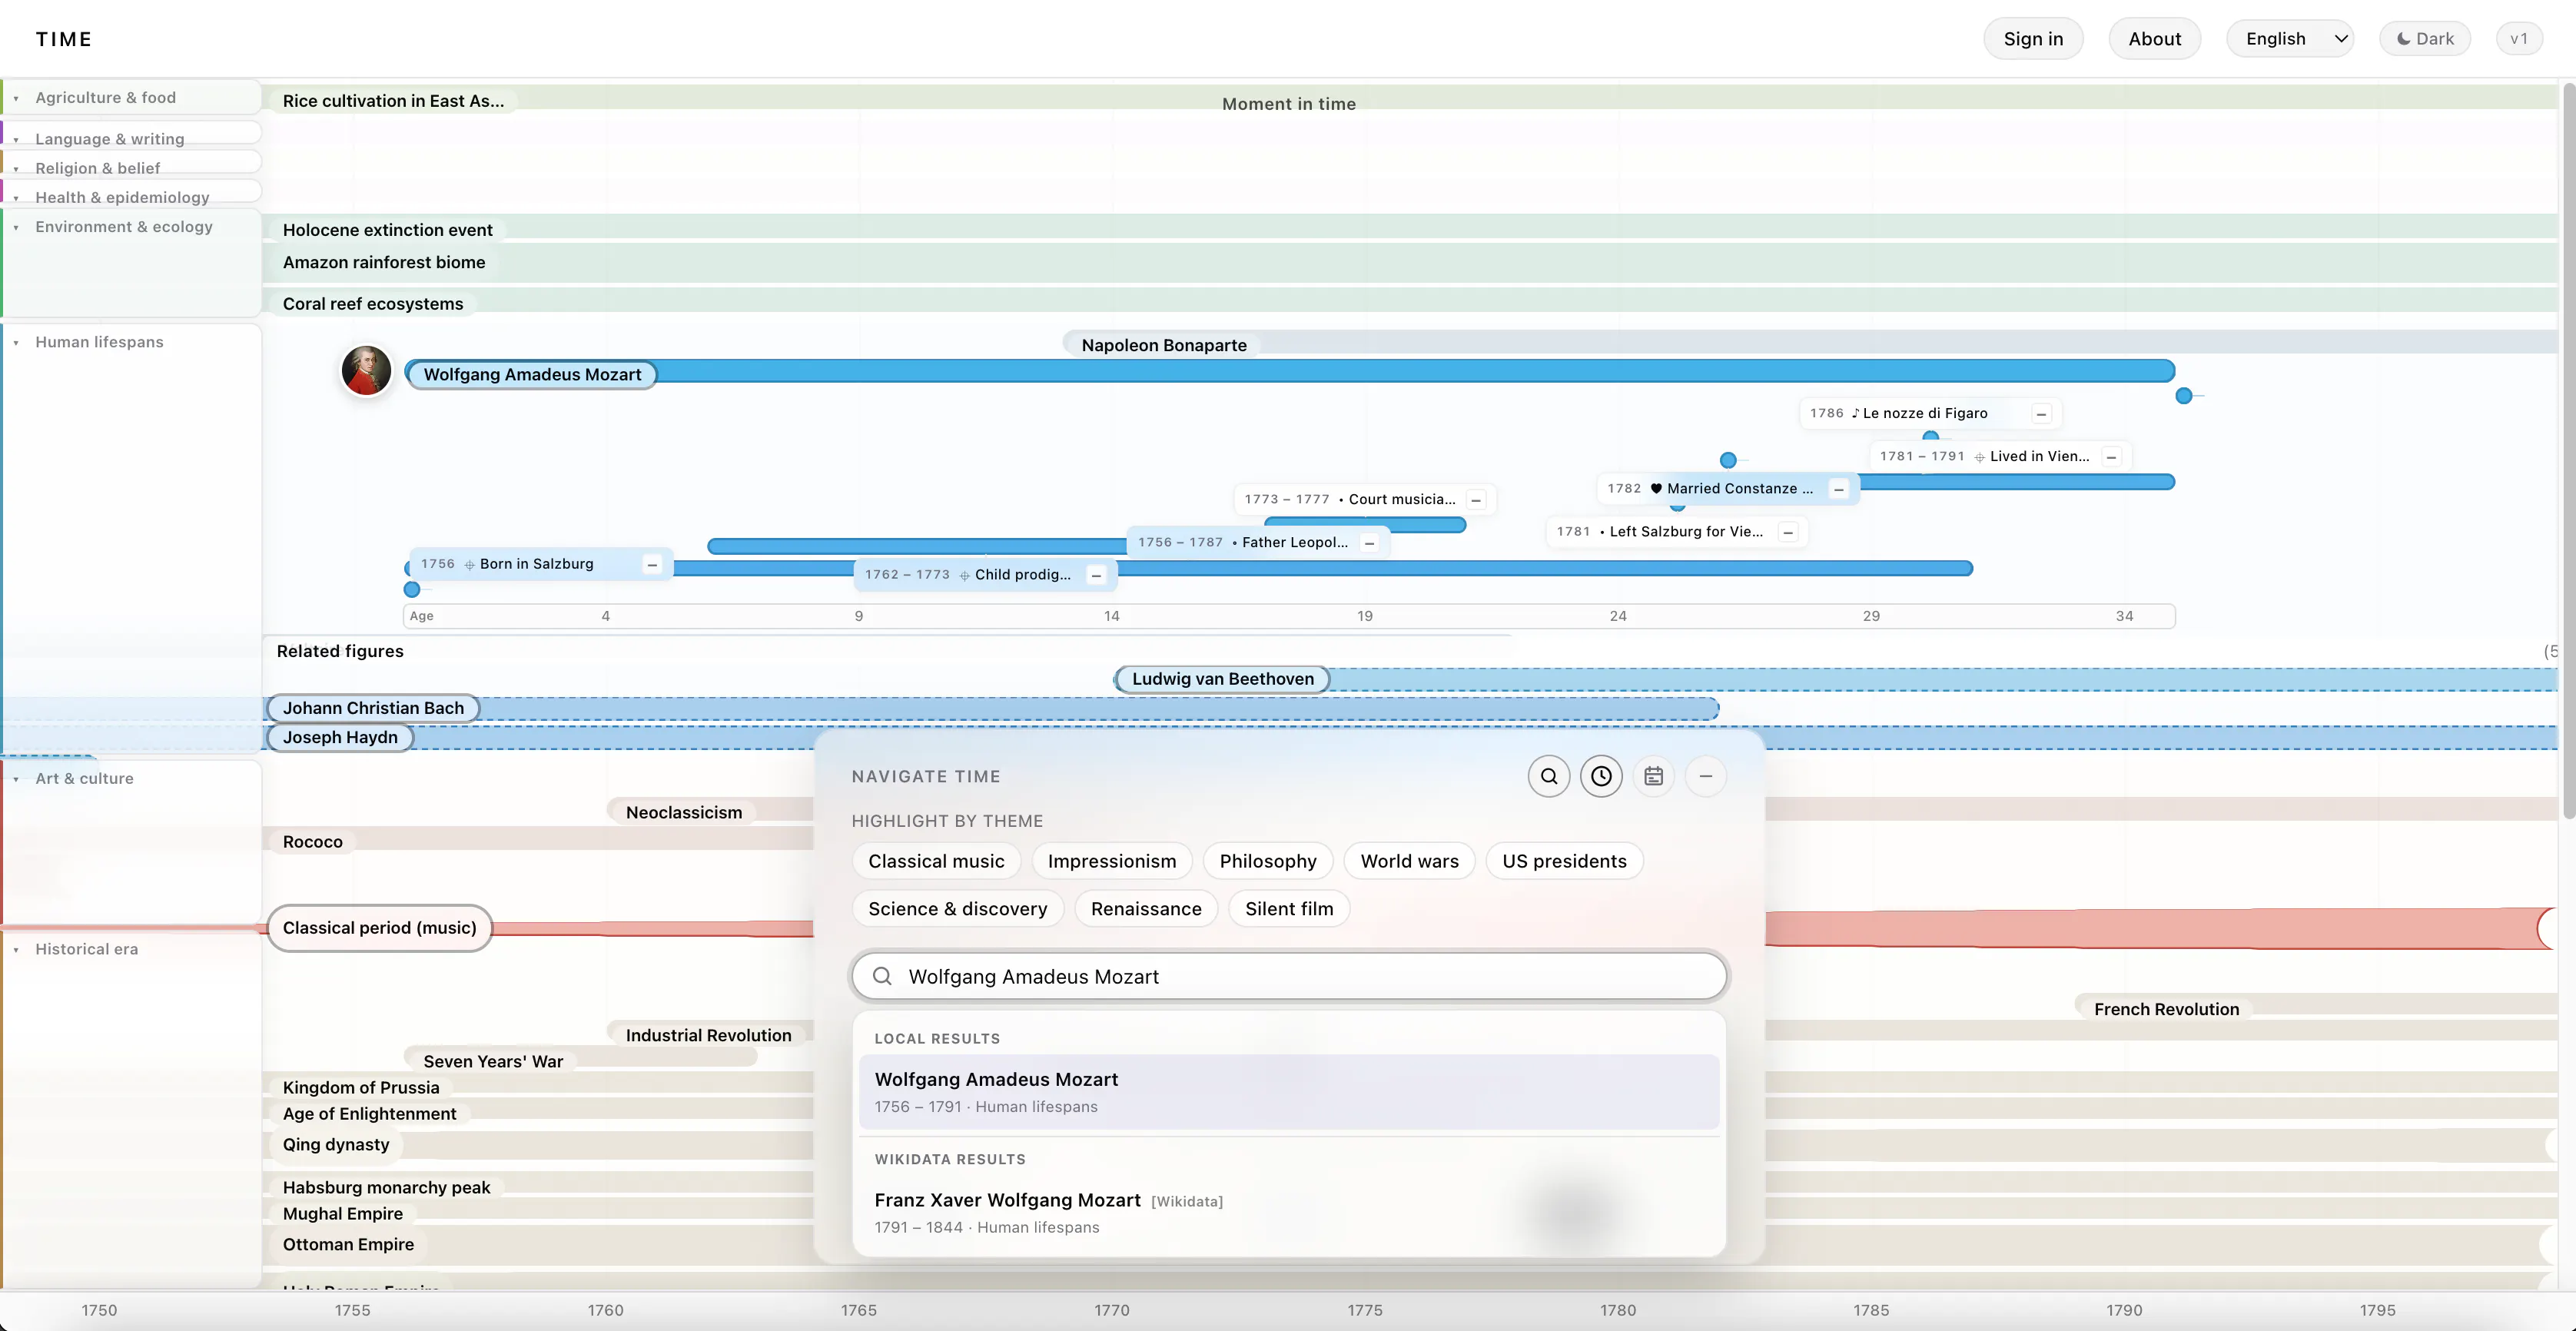The image size is (2576, 1331).
Task: Click the v1 version badge
Action: (x=2519, y=39)
